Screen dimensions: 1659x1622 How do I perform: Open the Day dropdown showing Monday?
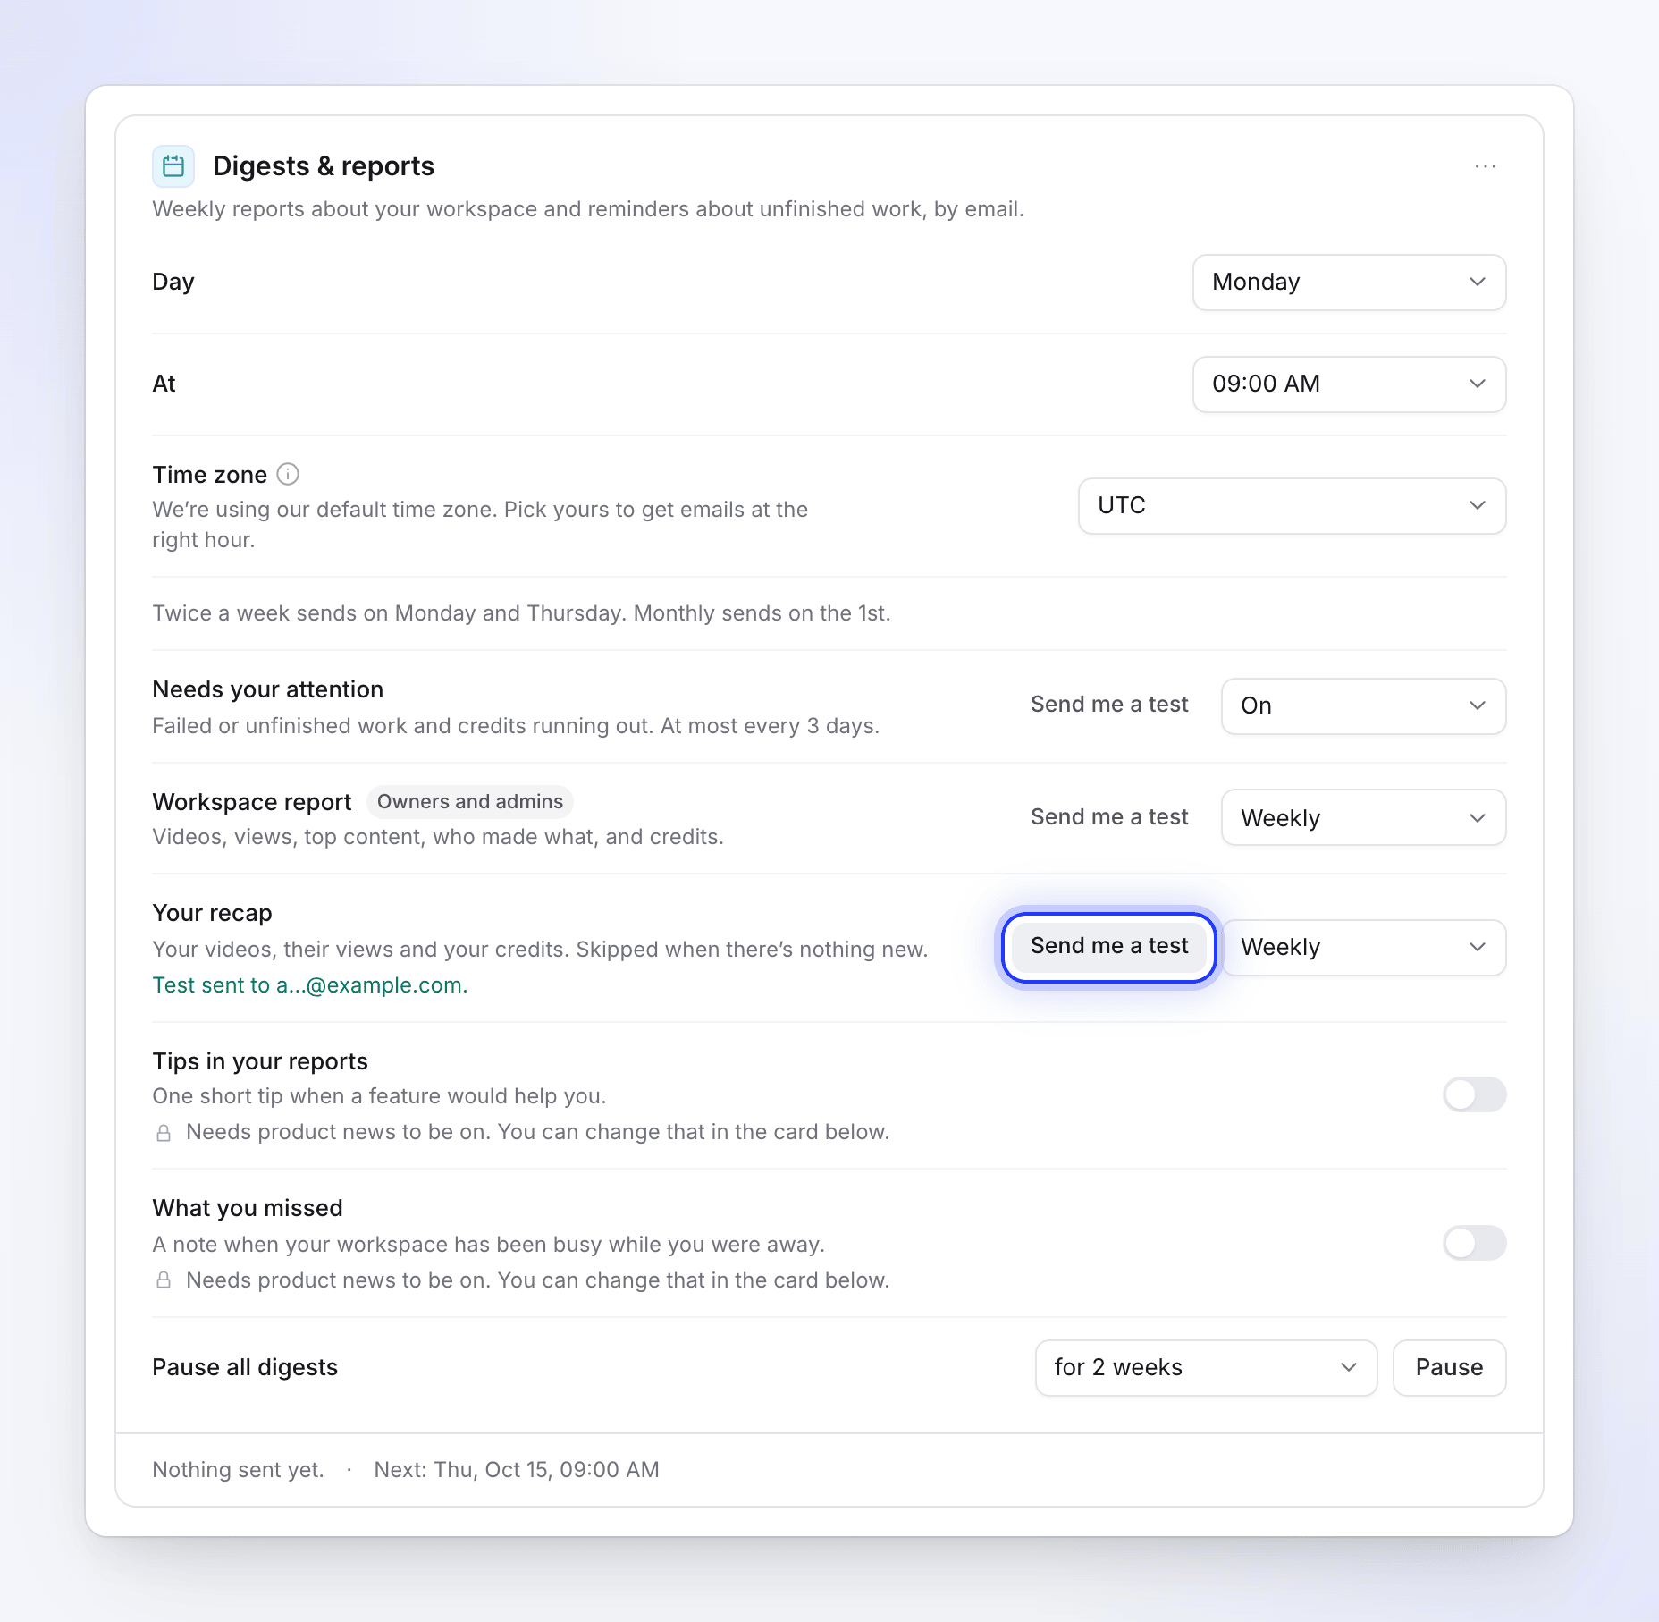[x=1349, y=283]
